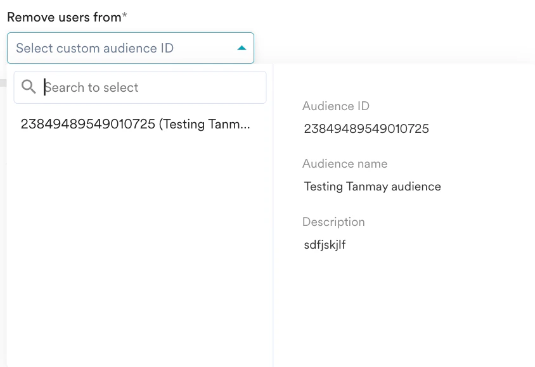The image size is (535, 367).
Task: Click the Audience ID heading in details
Action: [x=335, y=106]
